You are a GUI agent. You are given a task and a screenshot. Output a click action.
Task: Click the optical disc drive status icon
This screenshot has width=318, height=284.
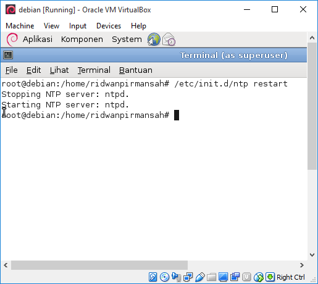(164, 277)
